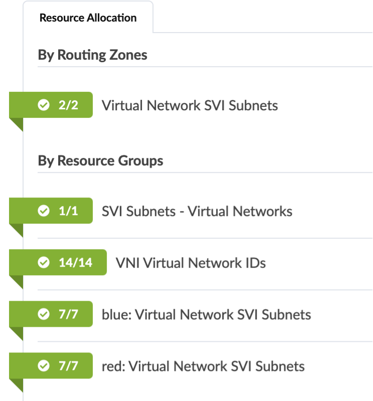Open SVI Subnets - Virtual Networks resource group
The image size is (373, 401).
click(197, 212)
